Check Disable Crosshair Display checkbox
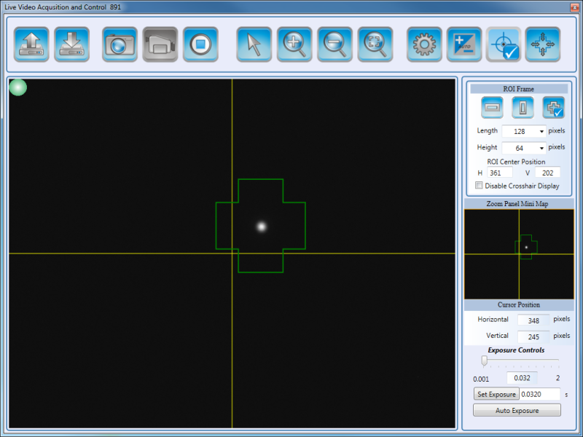Screen dimensions: 583x437 [x=479, y=186]
